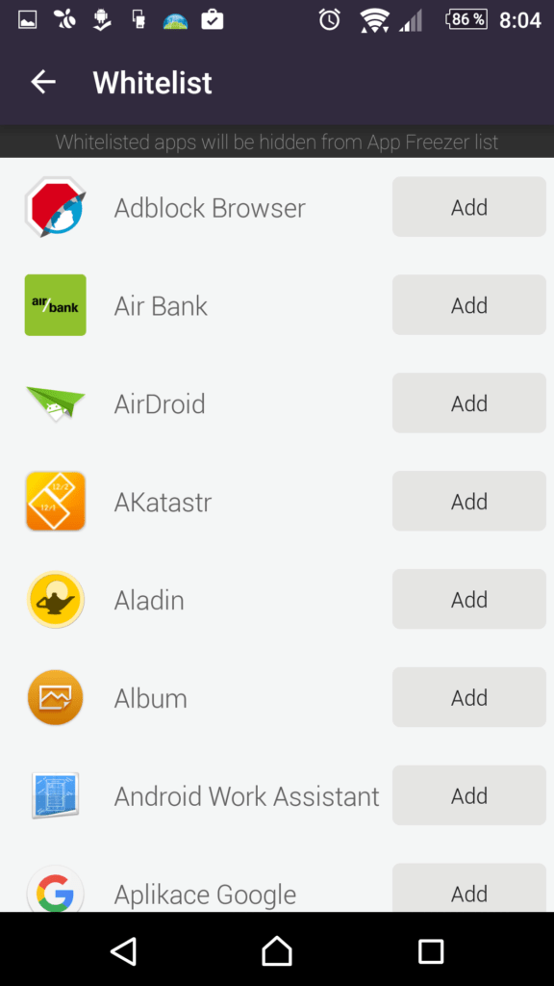Add Android Work Assistant to whitelist
The width and height of the screenshot is (554, 986).
click(469, 795)
